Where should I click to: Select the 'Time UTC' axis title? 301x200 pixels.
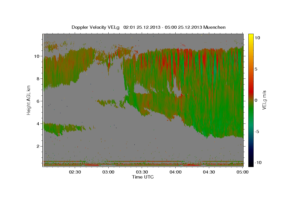tap(143, 177)
